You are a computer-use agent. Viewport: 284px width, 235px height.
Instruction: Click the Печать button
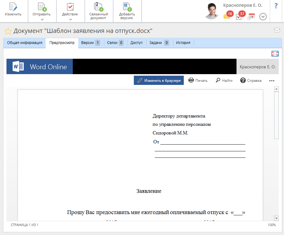[x=198, y=80]
